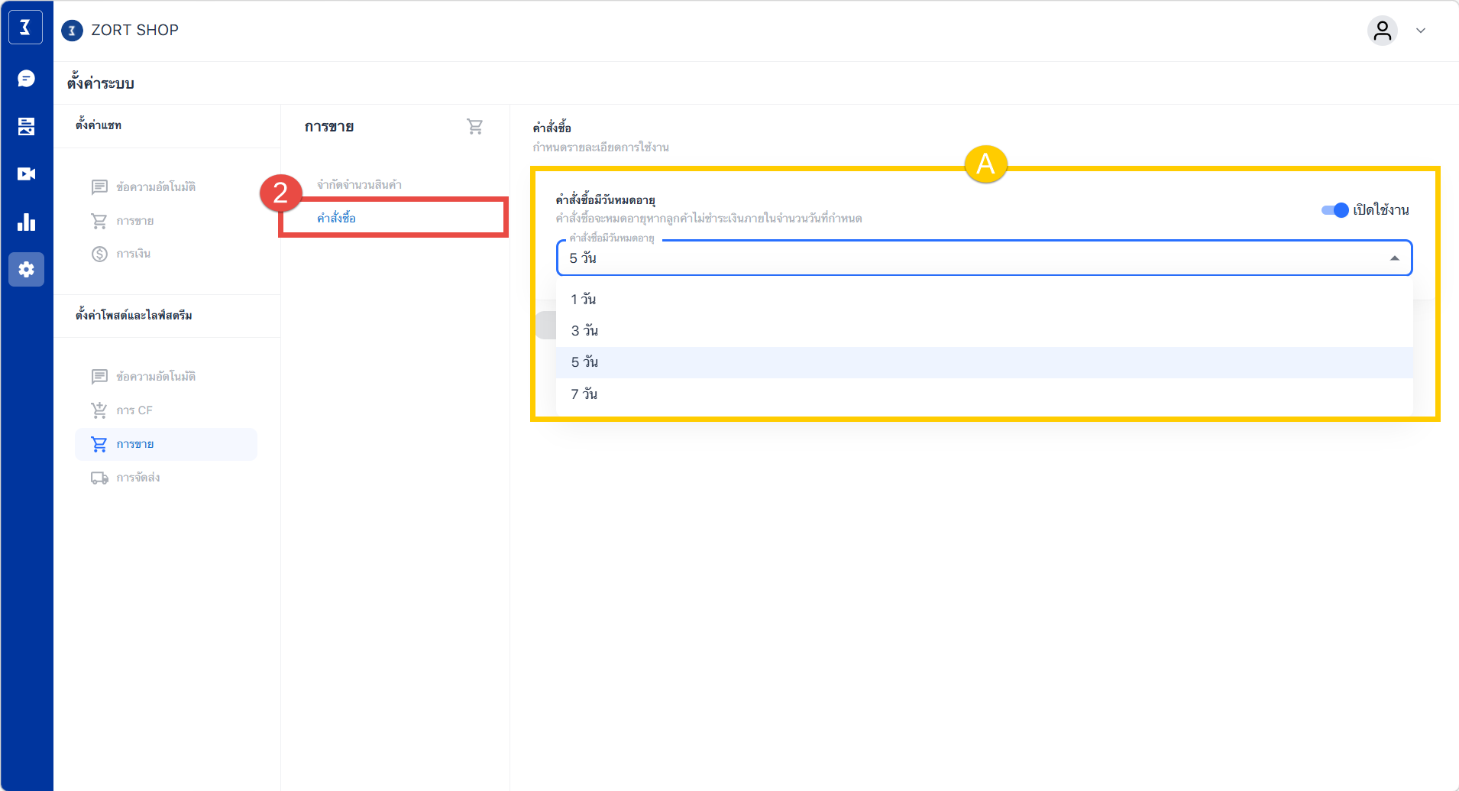Click the settings gear icon in sidebar
The image size is (1459, 791).
[26, 270]
